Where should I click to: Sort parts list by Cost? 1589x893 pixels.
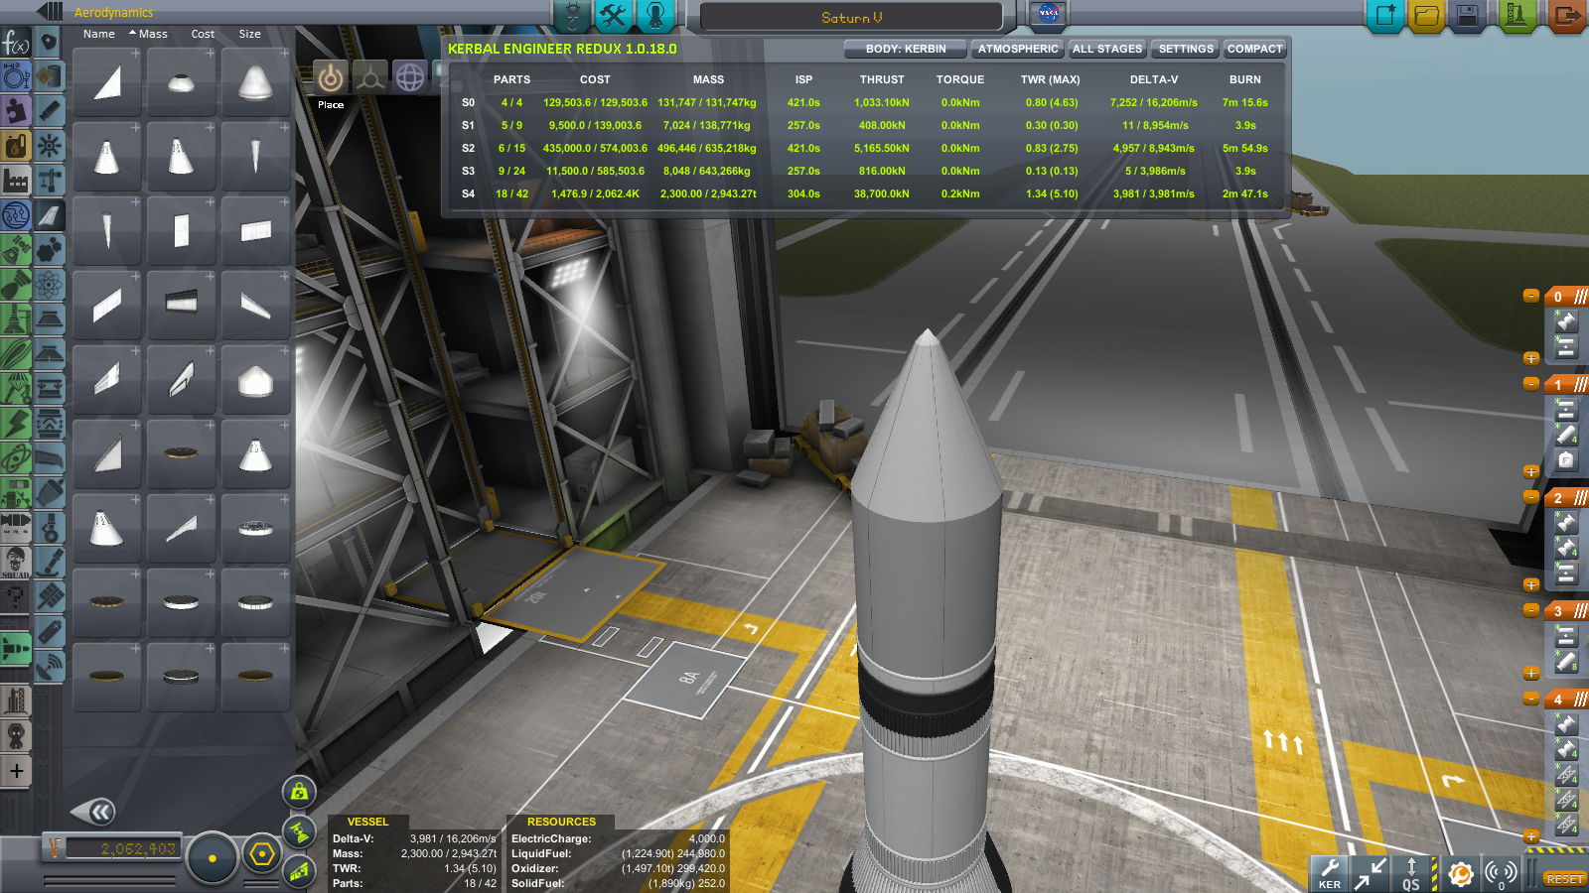tap(203, 34)
